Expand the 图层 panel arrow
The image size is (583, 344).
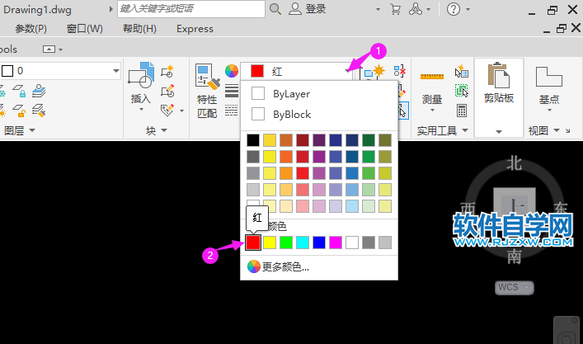coord(32,130)
